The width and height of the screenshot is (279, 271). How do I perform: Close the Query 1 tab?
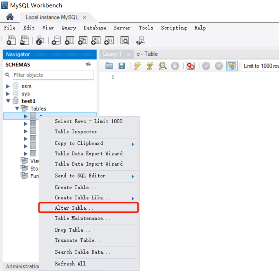[129, 54]
